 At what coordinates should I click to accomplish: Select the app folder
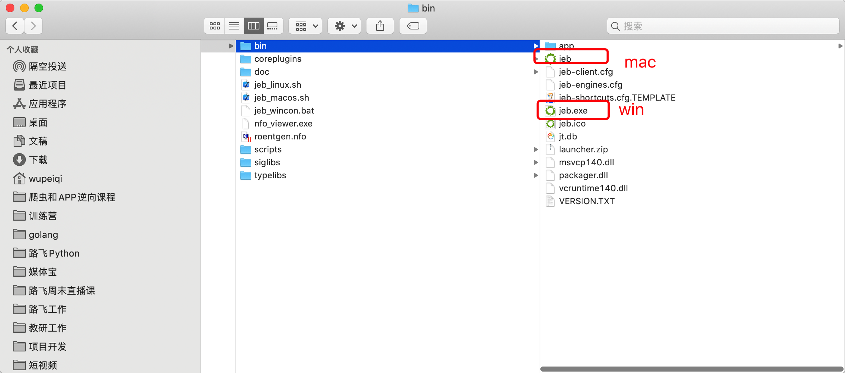coord(559,46)
